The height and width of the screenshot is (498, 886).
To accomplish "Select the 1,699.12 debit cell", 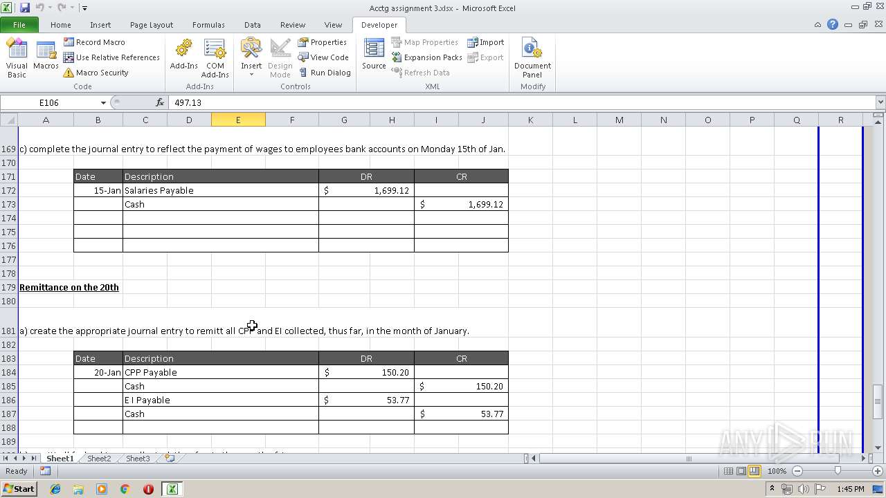I will click(366, 190).
